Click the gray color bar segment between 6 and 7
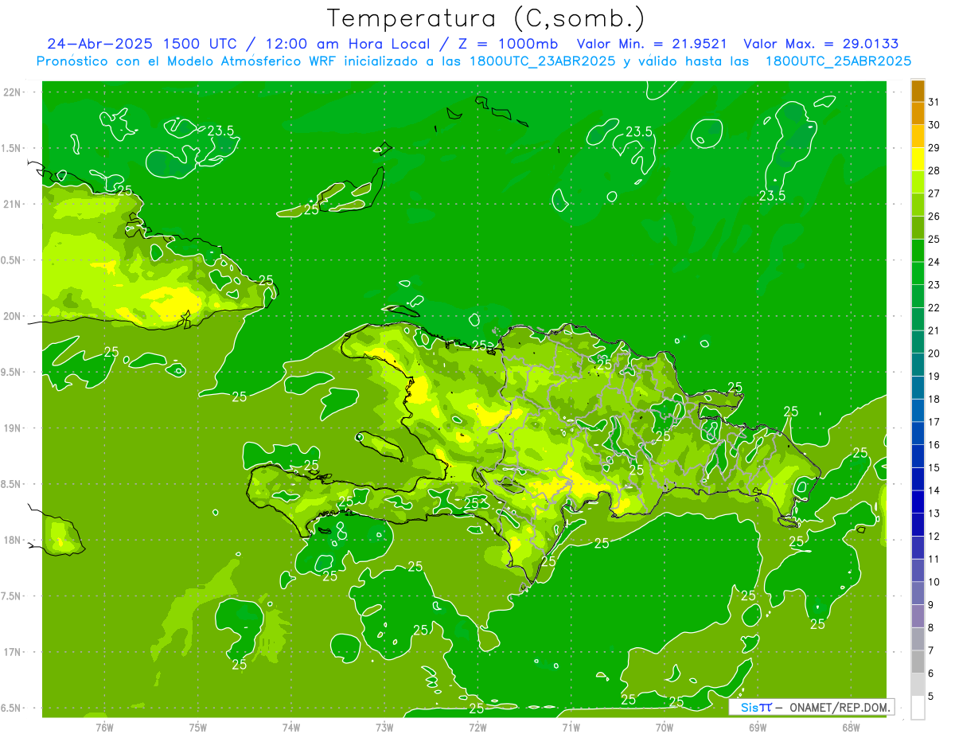 click(918, 662)
